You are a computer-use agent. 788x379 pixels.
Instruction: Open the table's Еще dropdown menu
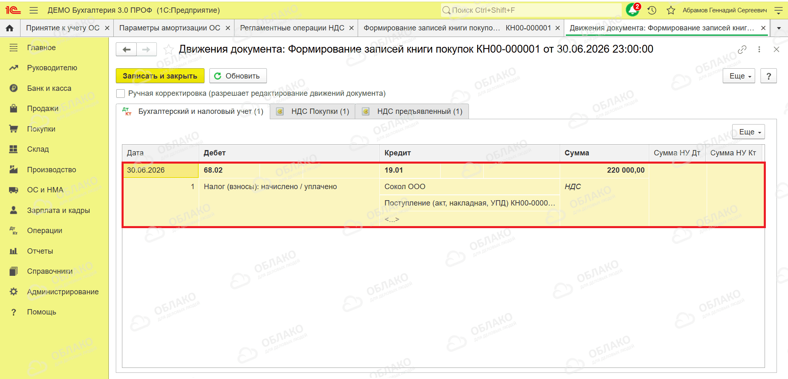tap(749, 132)
